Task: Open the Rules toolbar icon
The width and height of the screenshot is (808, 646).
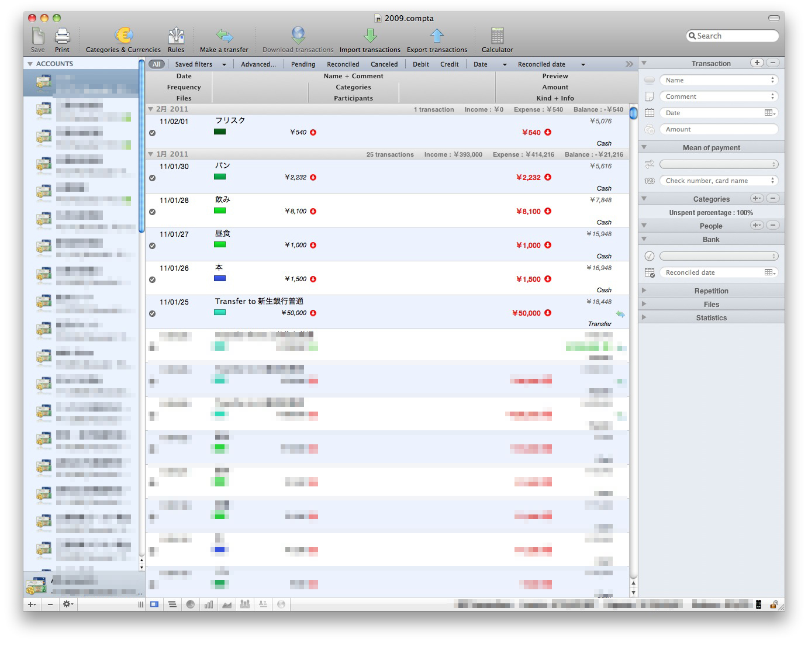Action: click(x=176, y=36)
